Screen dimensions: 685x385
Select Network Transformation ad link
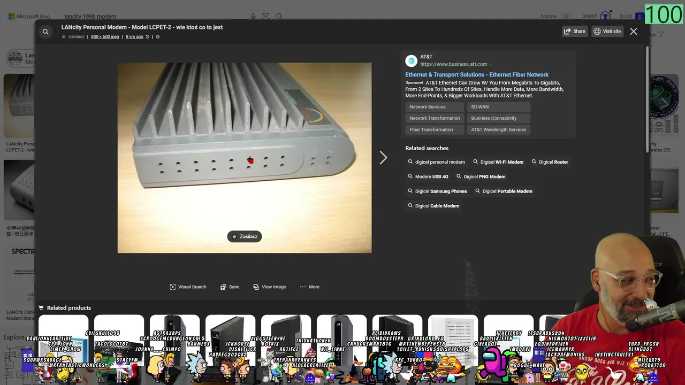point(435,118)
